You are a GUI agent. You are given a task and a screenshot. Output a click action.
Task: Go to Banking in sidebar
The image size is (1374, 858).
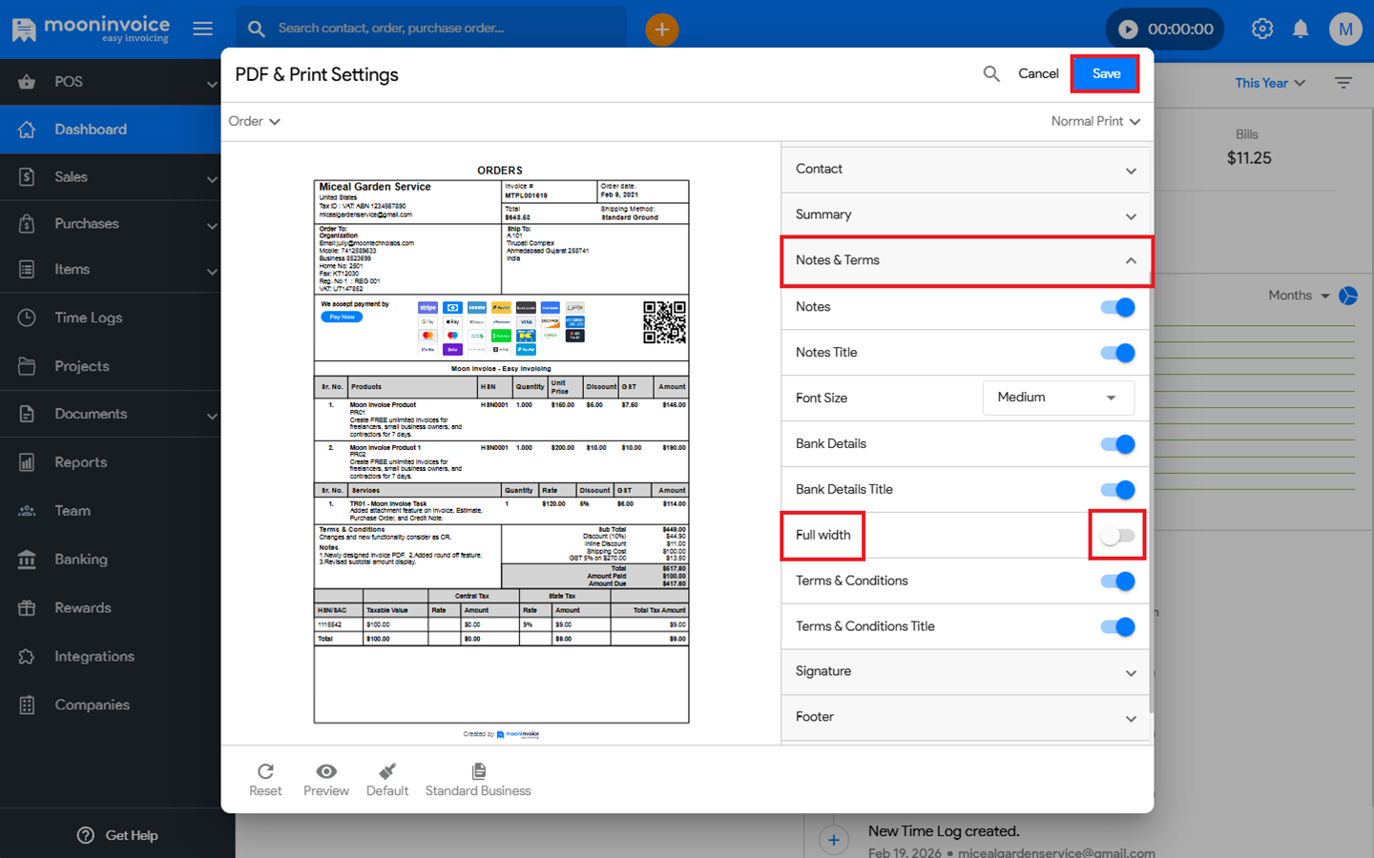click(81, 560)
